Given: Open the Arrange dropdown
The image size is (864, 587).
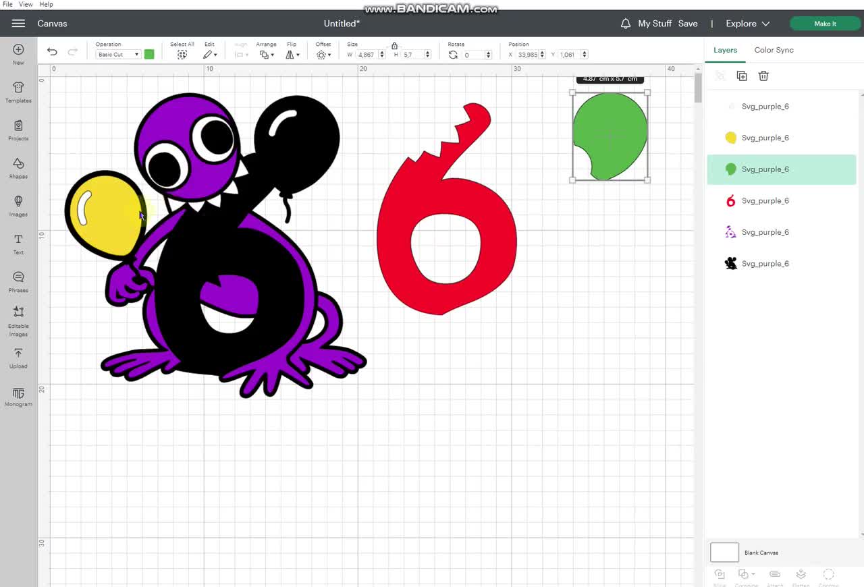Looking at the screenshot, I should [267, 55].
